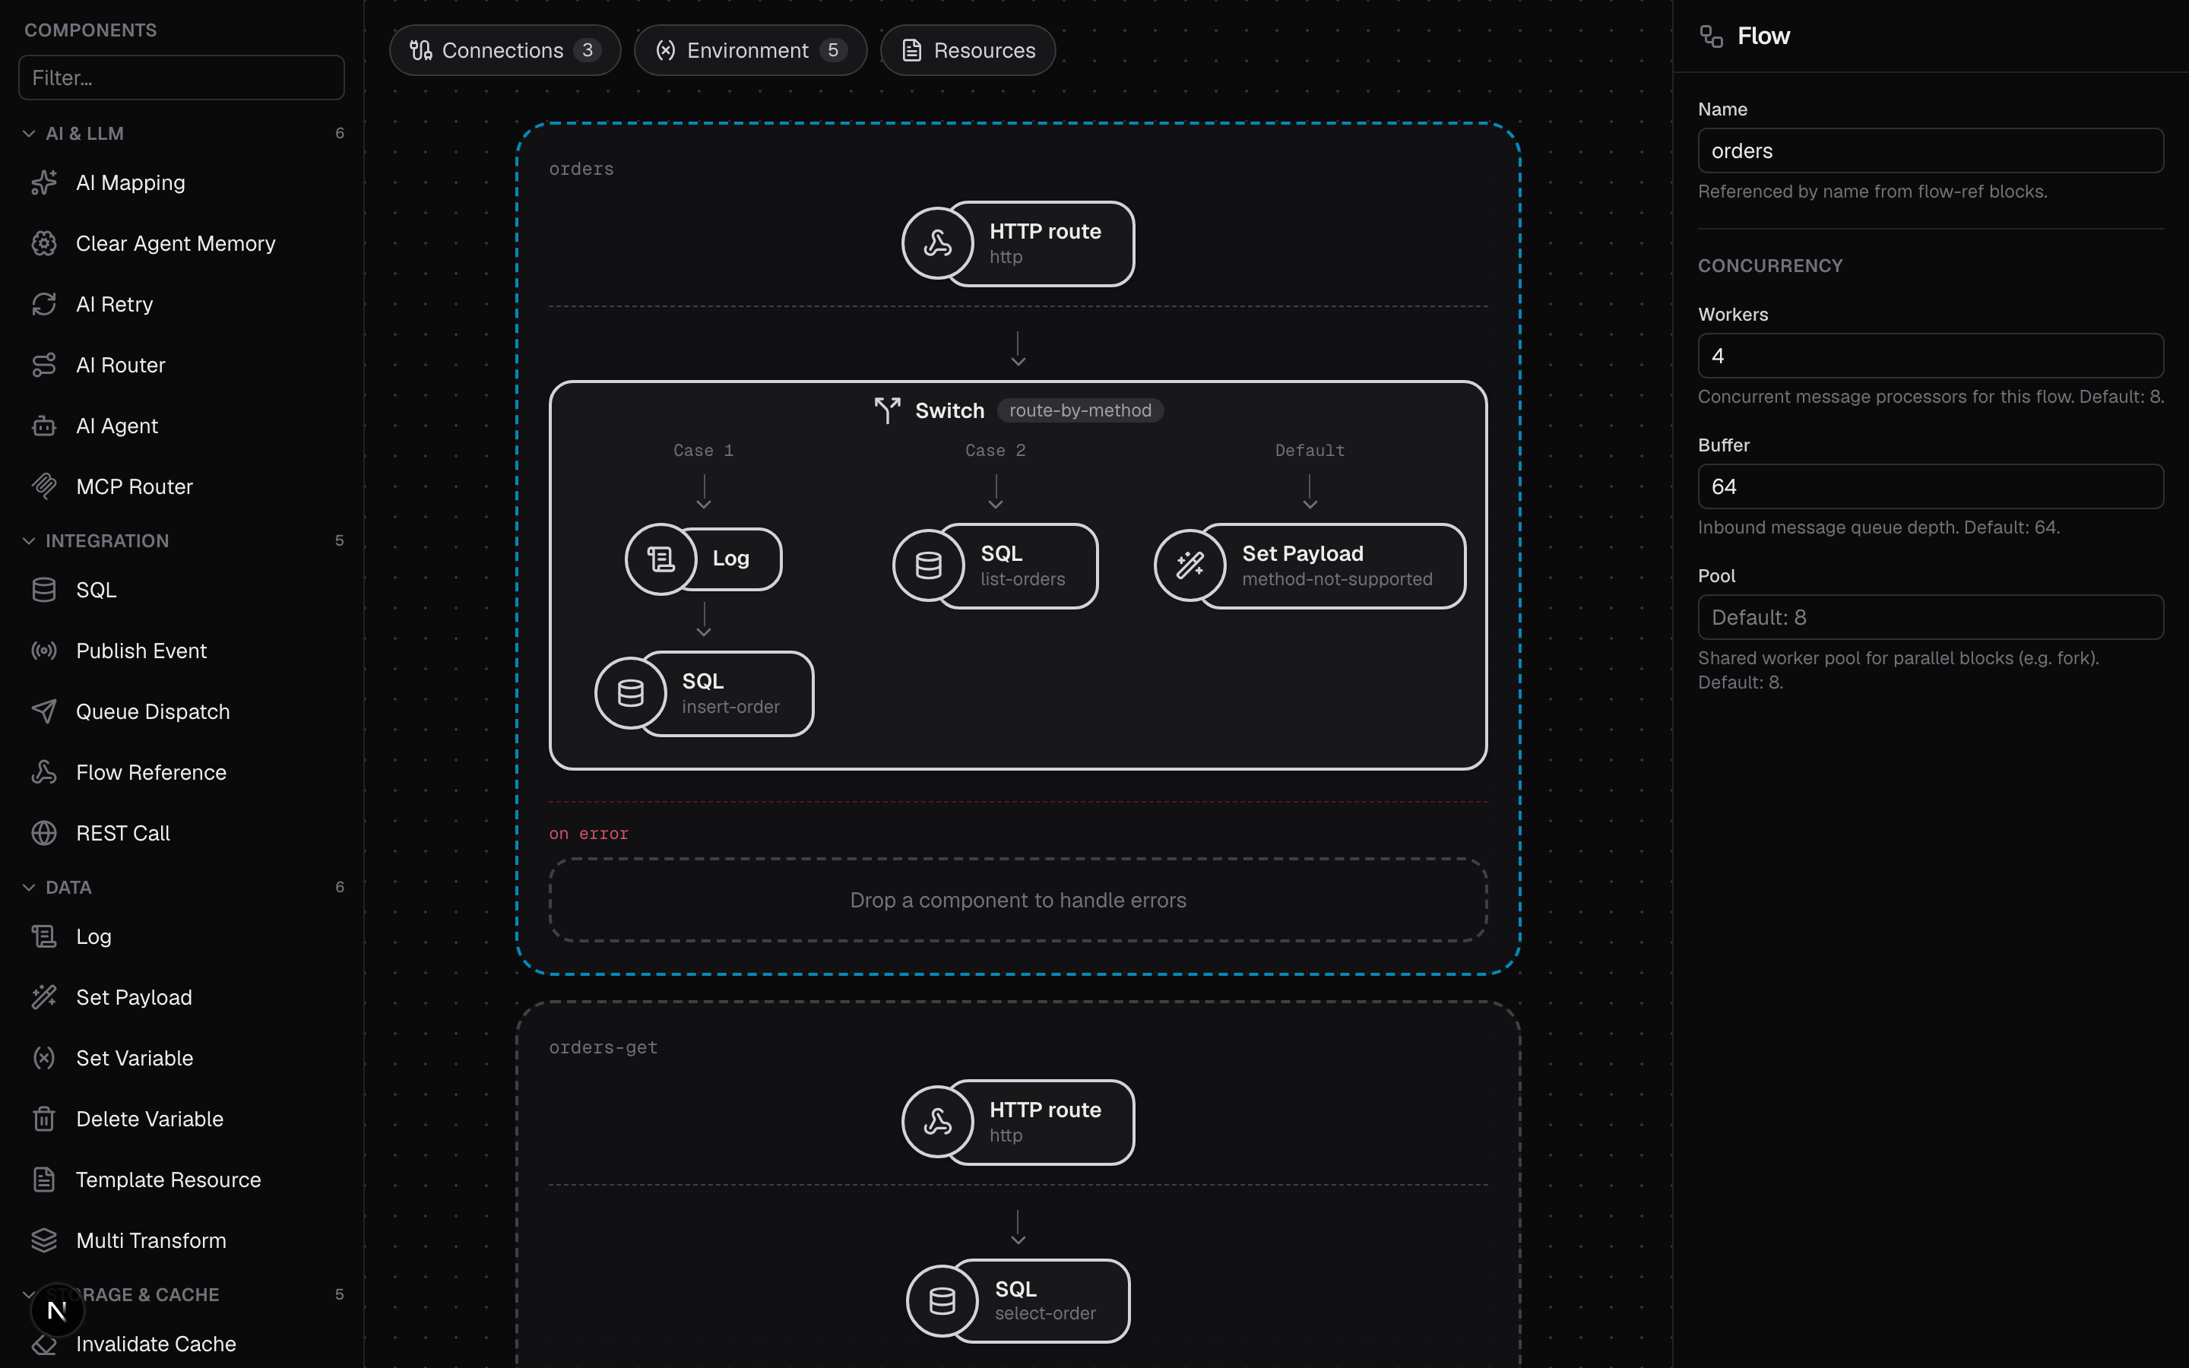Click the Clear Agent Memory icon

[x=43, y=243]
